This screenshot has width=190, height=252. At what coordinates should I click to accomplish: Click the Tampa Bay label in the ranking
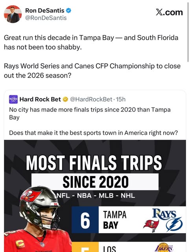pyautogui.click(x=115, y=220)
